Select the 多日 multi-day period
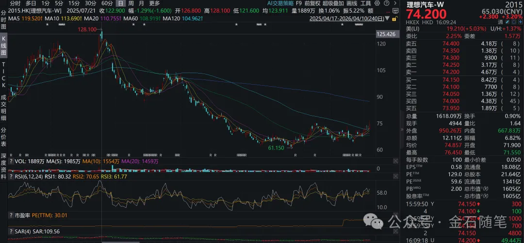 pyautogui.click(x=31, y=3)
